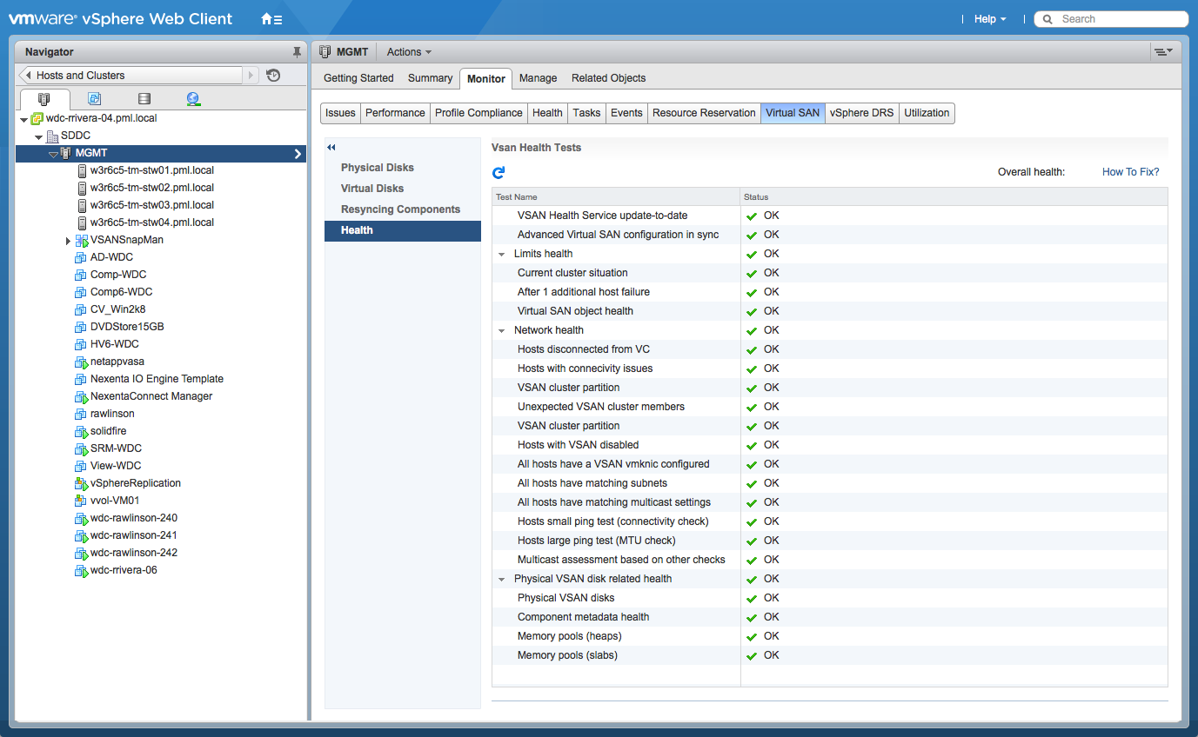Switch to Storage inventory icon tab

(144, 99)
